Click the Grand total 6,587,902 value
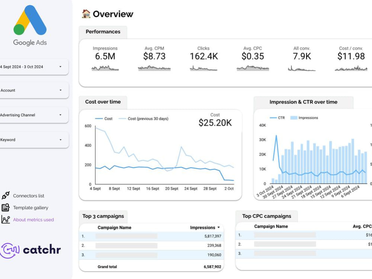 (x=212, y=267)
